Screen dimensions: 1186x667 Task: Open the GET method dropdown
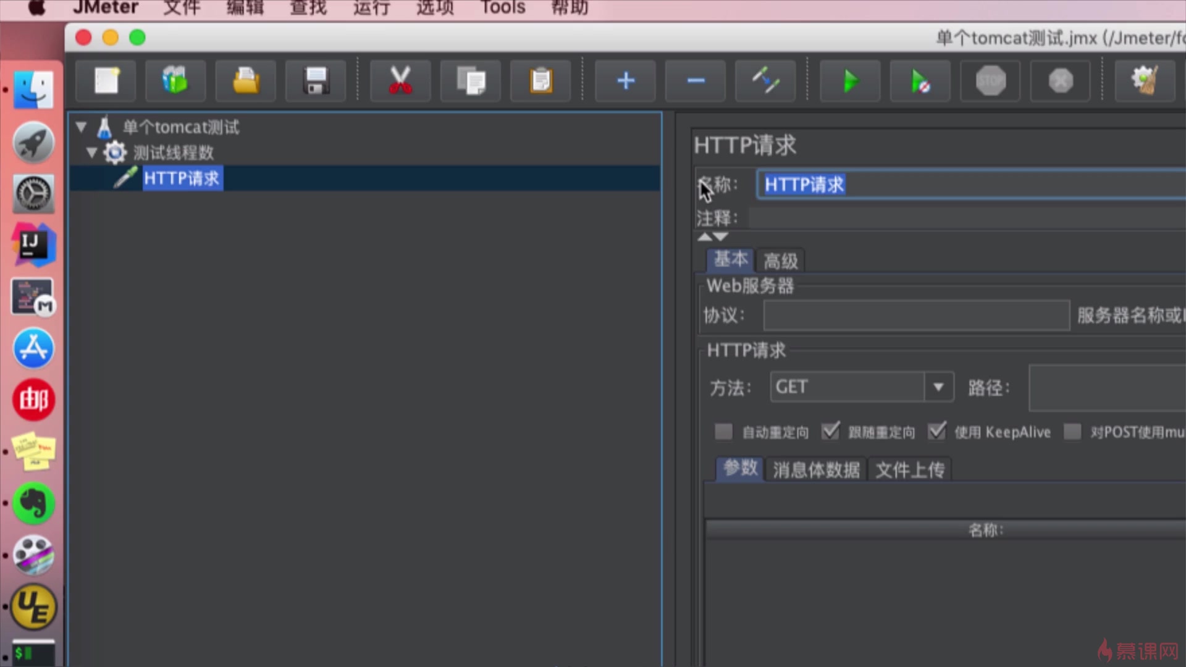click(x=938, y=387)
